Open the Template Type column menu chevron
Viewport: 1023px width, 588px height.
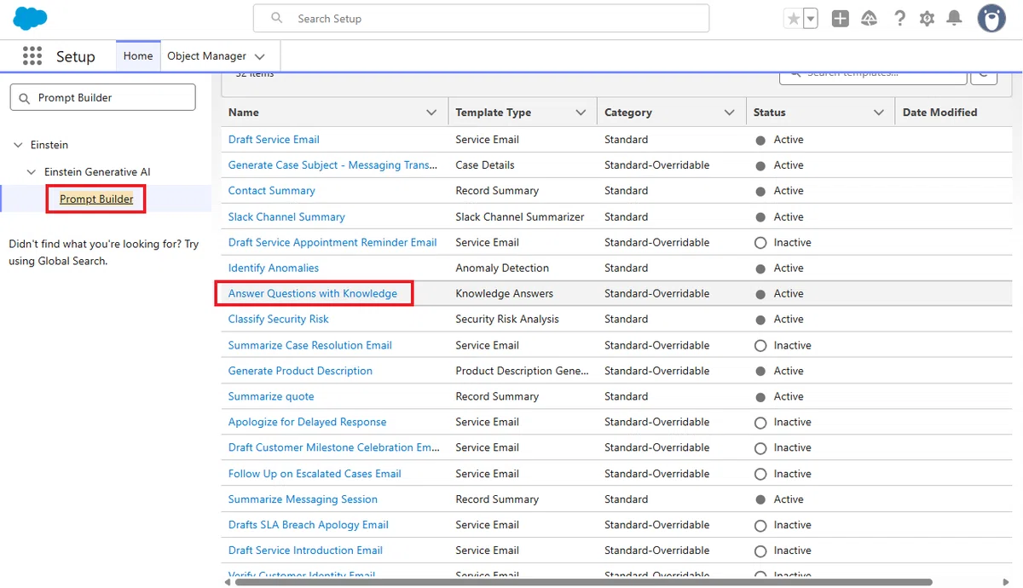tap(581, 112)
